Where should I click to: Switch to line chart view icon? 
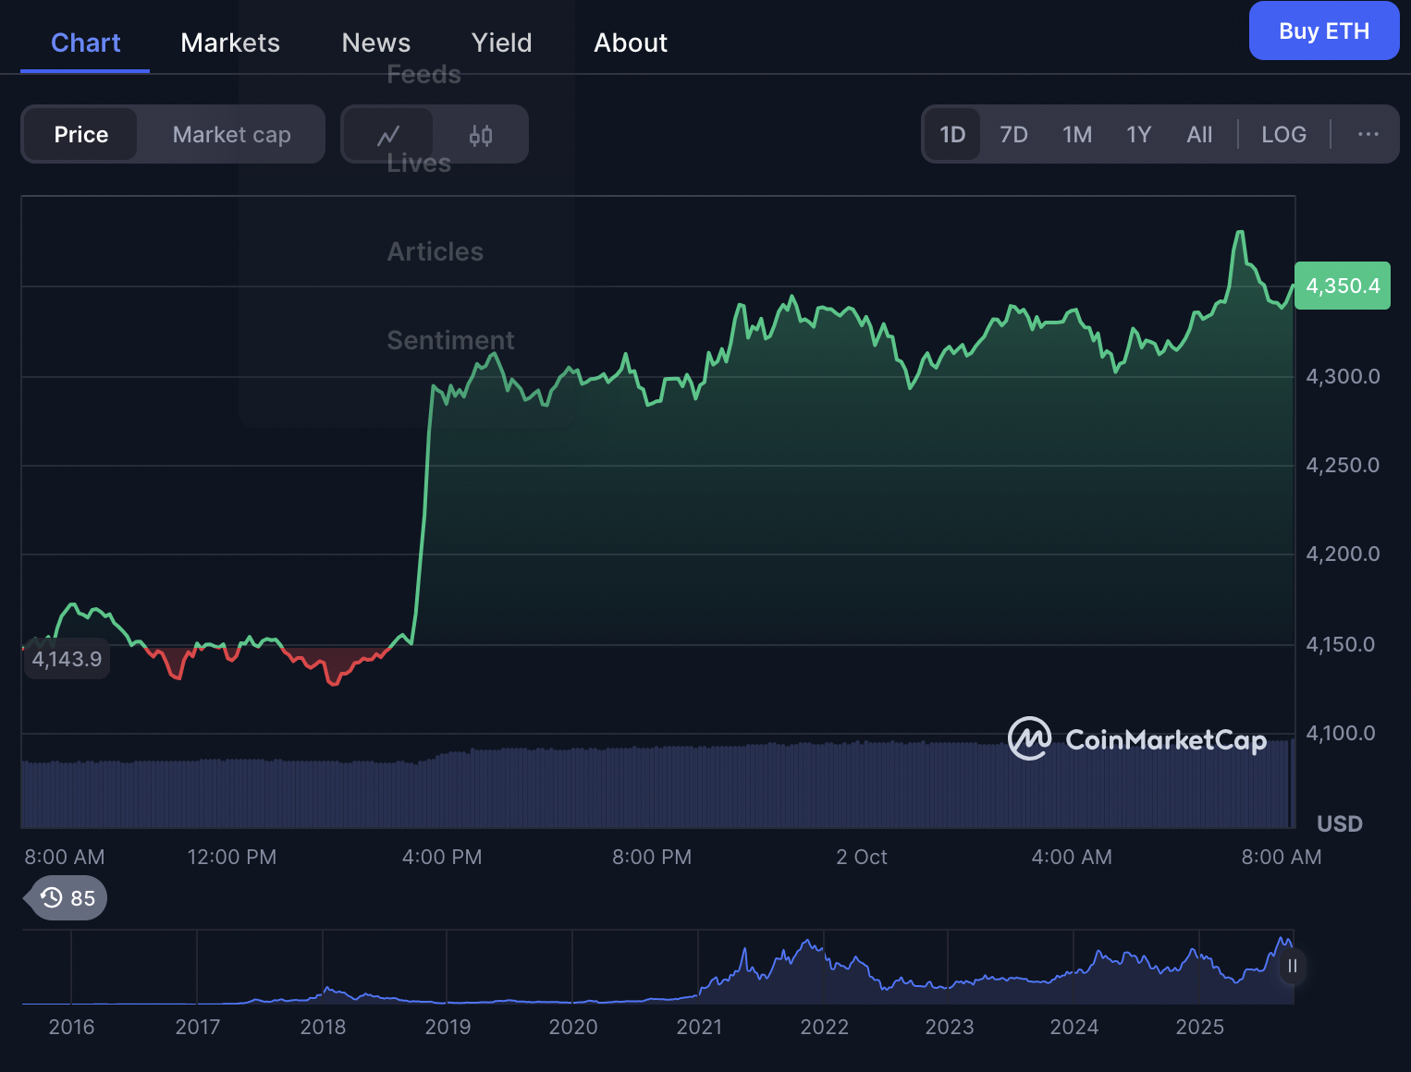[388, 135]
